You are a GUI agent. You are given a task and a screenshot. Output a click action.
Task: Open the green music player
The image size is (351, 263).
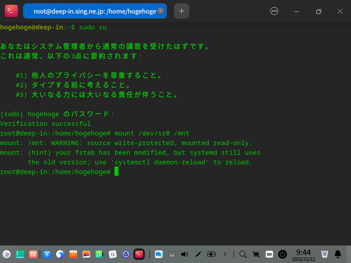pyautogui.click(x=100, y=254)
